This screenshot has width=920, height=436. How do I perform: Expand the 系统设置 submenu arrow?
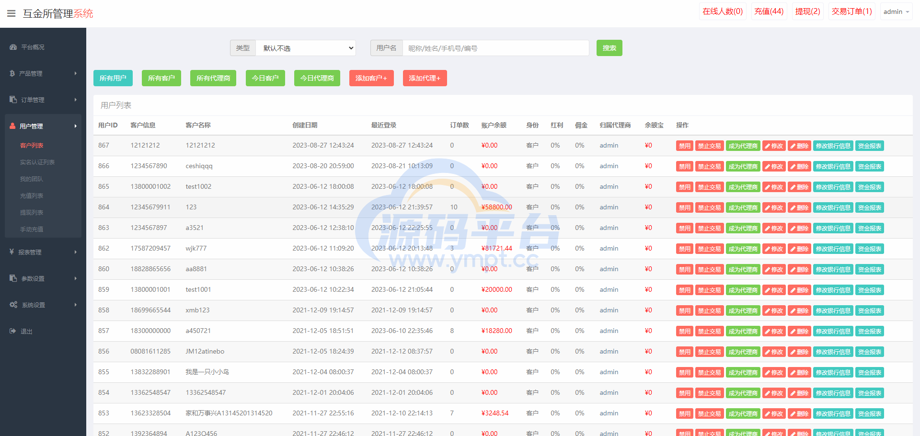click(76, 305)
